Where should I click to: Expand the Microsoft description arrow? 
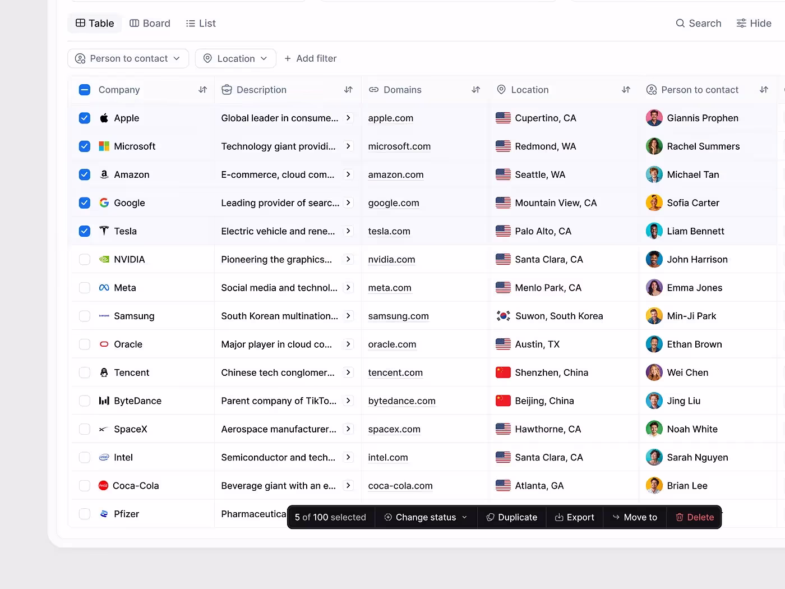348,146
